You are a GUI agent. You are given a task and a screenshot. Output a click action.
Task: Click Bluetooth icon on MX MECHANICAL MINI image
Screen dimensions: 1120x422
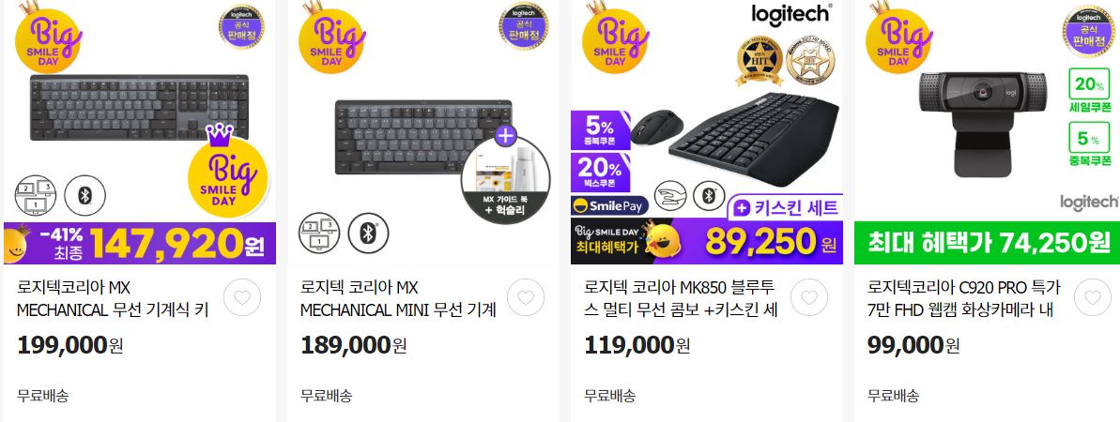pos(369,233)
